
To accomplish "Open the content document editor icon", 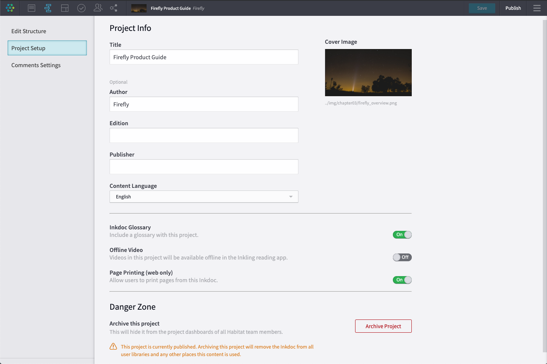I will [x=31, y=8].
